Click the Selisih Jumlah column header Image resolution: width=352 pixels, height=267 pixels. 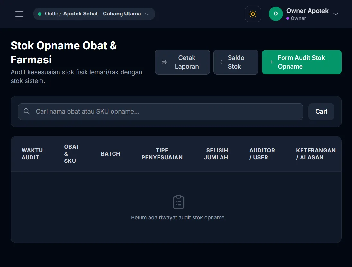[x=216, y=154]
